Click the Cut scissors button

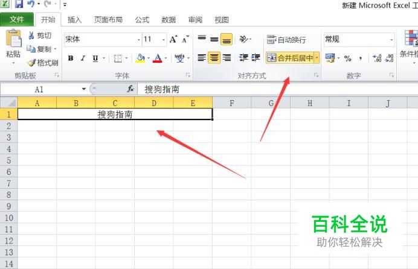coord(39,36)
